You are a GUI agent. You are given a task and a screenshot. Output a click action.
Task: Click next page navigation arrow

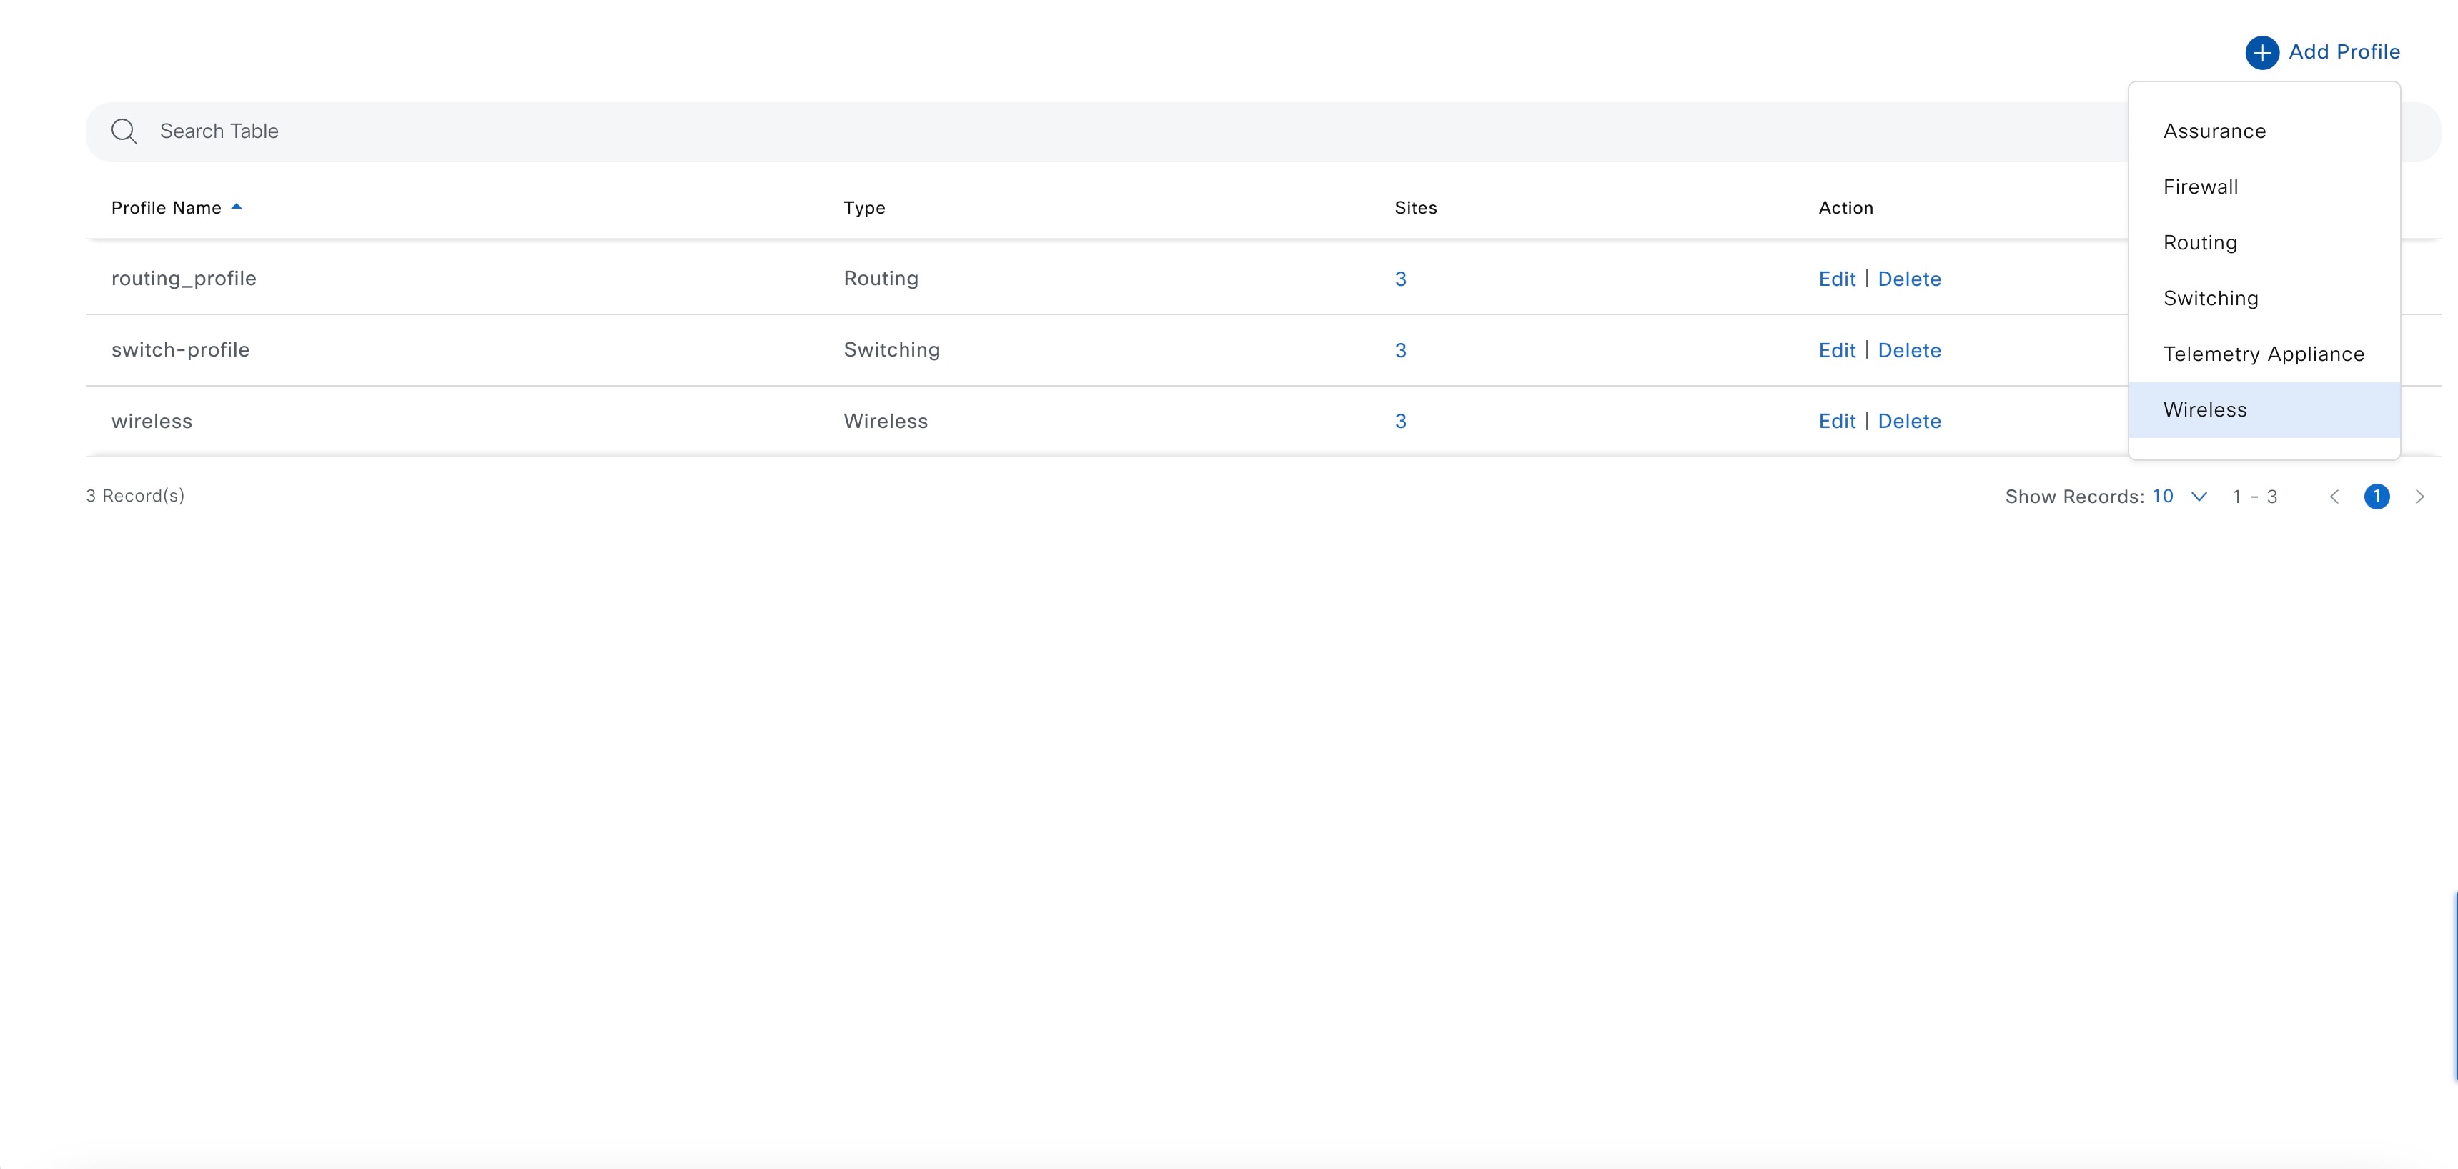coord(2419,495)
